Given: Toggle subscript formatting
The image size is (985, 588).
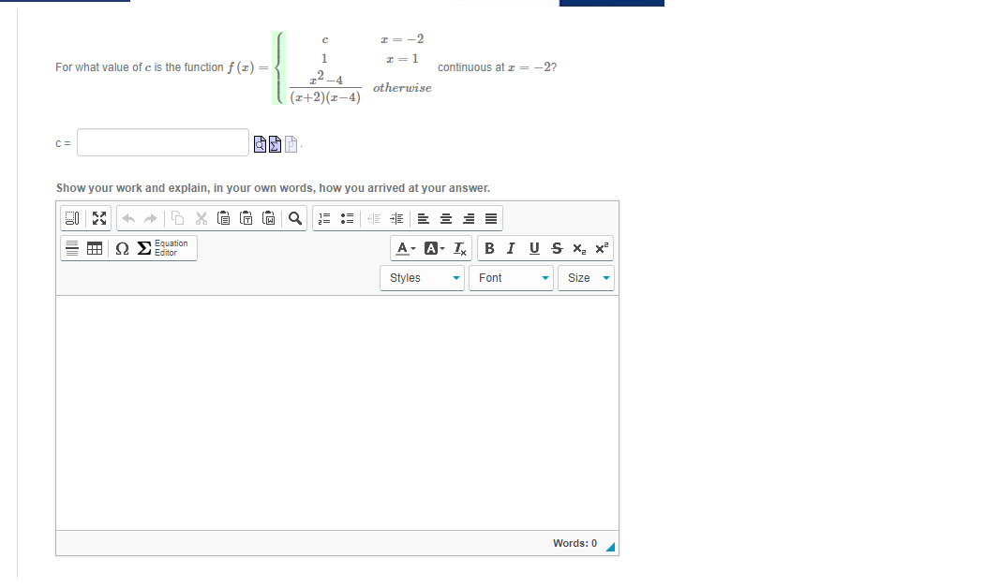Looking at the screenshot, I should [x=579, y=248].
